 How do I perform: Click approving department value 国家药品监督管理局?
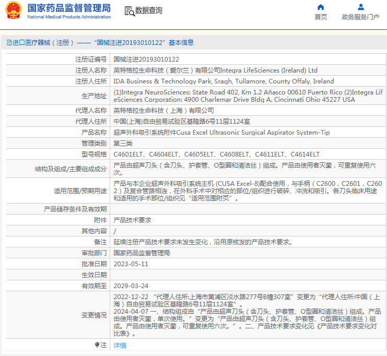pyautogui.click(x=142, y=253)
